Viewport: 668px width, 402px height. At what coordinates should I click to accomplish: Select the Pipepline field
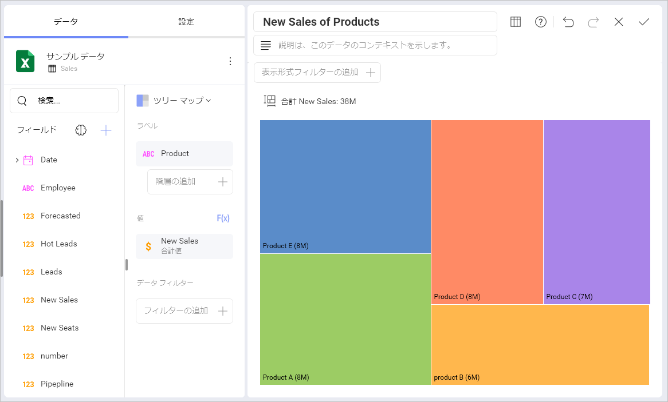point(57,384)
